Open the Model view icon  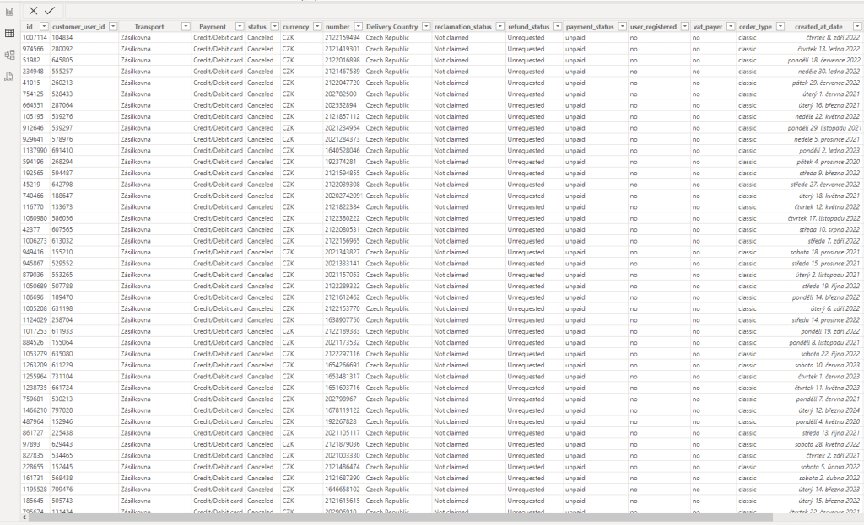click(x=9, y=55)
